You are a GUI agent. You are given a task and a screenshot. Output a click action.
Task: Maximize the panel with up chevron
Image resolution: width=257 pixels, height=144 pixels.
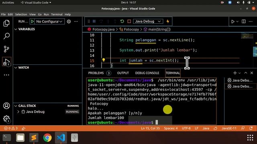[x=246, y=73]
